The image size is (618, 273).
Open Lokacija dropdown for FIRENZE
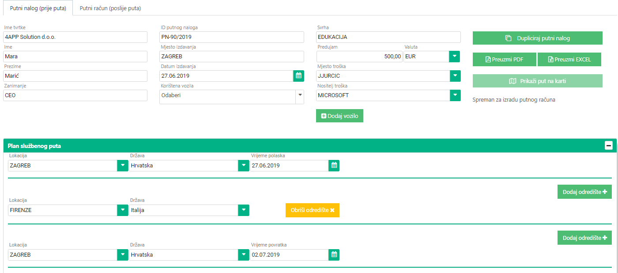(x=122, y=210)
